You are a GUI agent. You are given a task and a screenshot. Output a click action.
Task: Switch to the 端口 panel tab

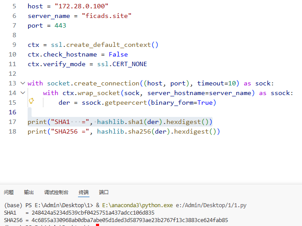tap(103, 192)
